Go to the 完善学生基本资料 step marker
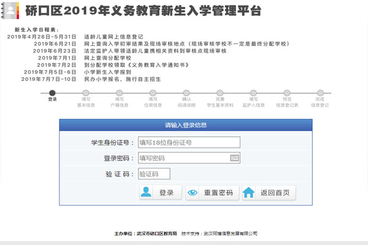 click(220, 92)
